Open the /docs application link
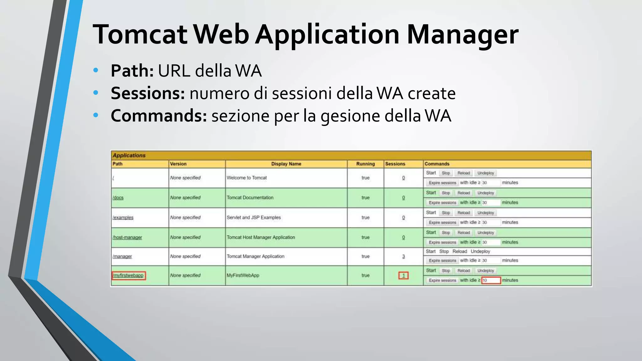 118,198
